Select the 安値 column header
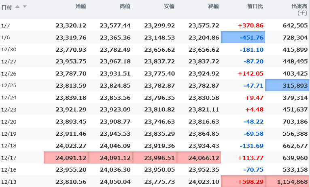This screenshot has width=310, height=187. (169, 6)
